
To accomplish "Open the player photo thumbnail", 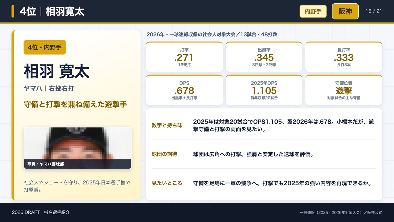I will tap(77, 148).
